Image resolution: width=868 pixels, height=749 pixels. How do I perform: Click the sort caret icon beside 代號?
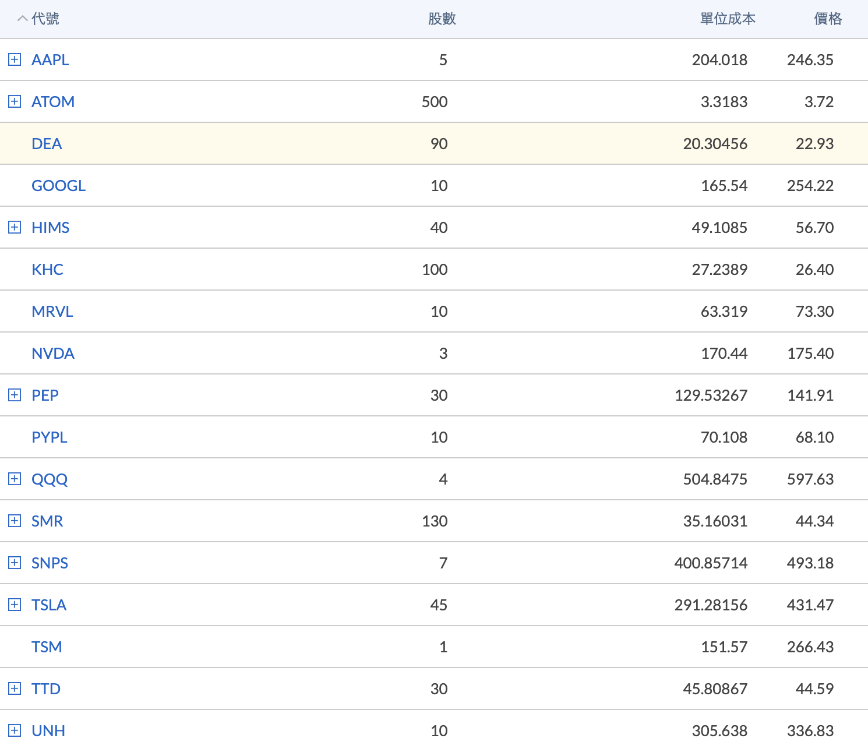(22, 19)
